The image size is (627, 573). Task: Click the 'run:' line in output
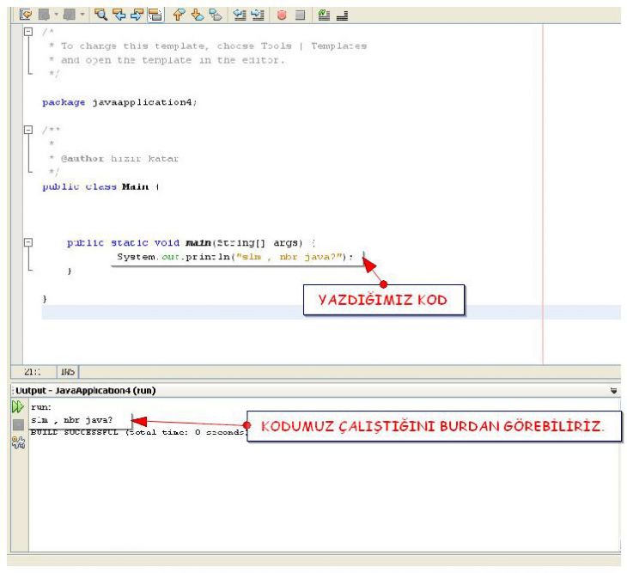point(41,407)
